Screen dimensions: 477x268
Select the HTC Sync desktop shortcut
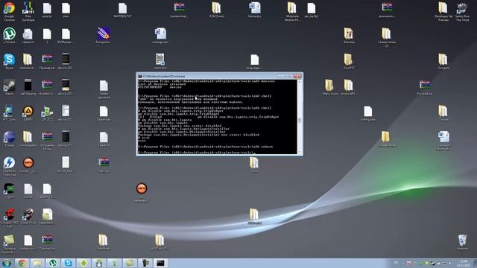coord(9,113)
